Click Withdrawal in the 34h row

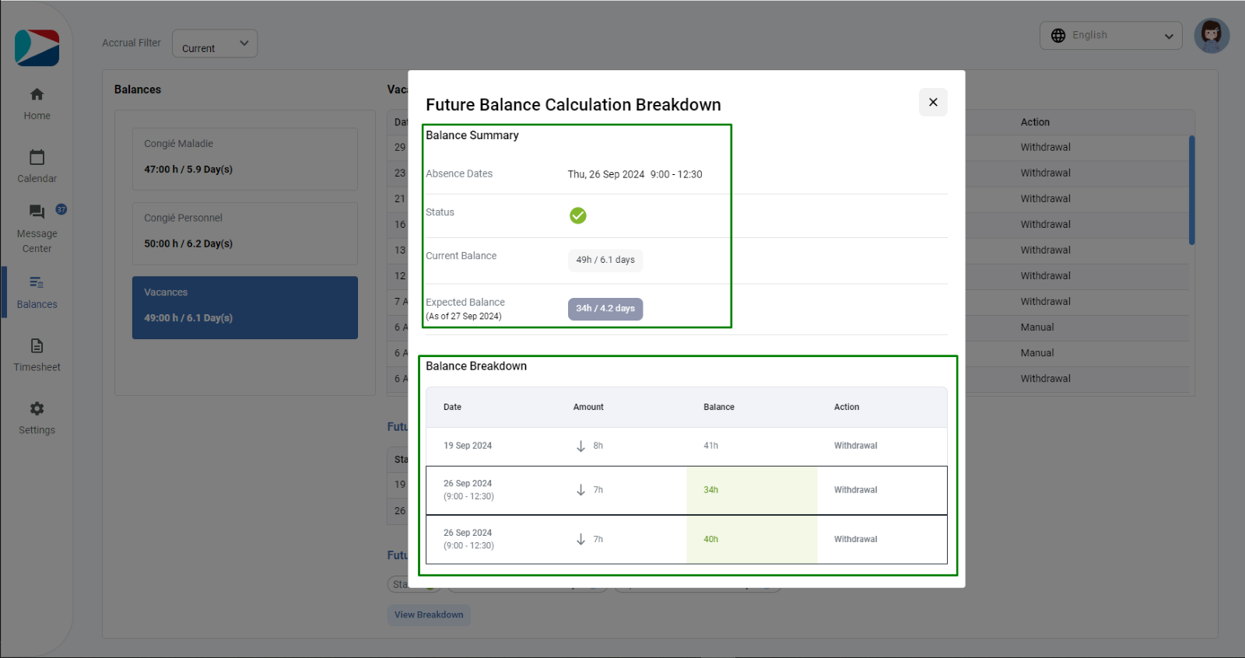[x=855, y=490]
